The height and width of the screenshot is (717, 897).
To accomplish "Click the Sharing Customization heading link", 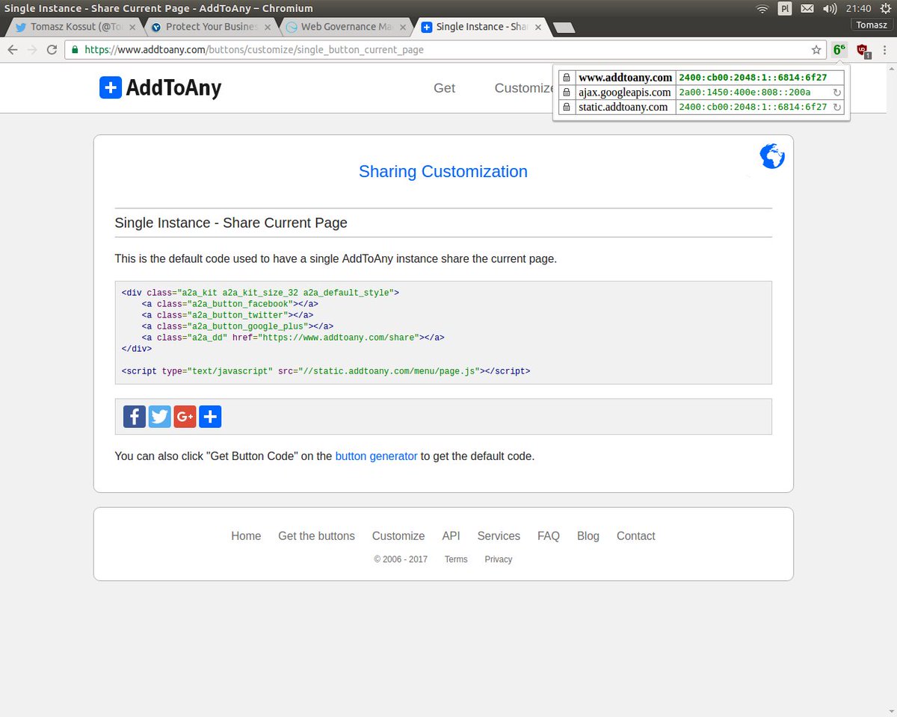I will coord(443,172).
